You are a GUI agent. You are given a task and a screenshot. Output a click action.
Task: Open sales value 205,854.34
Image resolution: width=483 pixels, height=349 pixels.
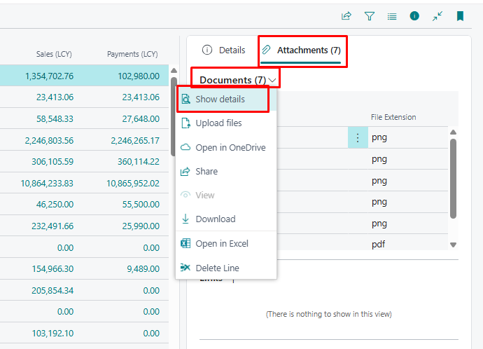pyautogui.click(x=52, y=290)
